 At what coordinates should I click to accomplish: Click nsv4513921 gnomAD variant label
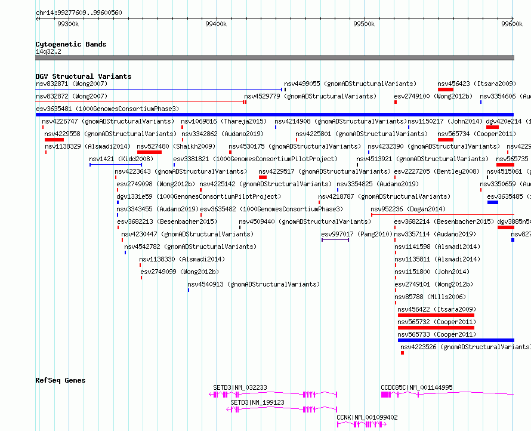pos(422,159)
